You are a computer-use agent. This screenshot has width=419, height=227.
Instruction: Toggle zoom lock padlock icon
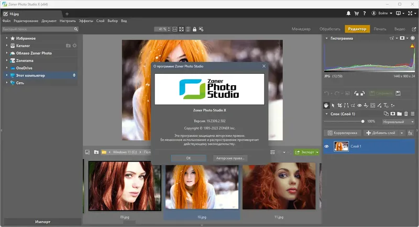point(194,29)
